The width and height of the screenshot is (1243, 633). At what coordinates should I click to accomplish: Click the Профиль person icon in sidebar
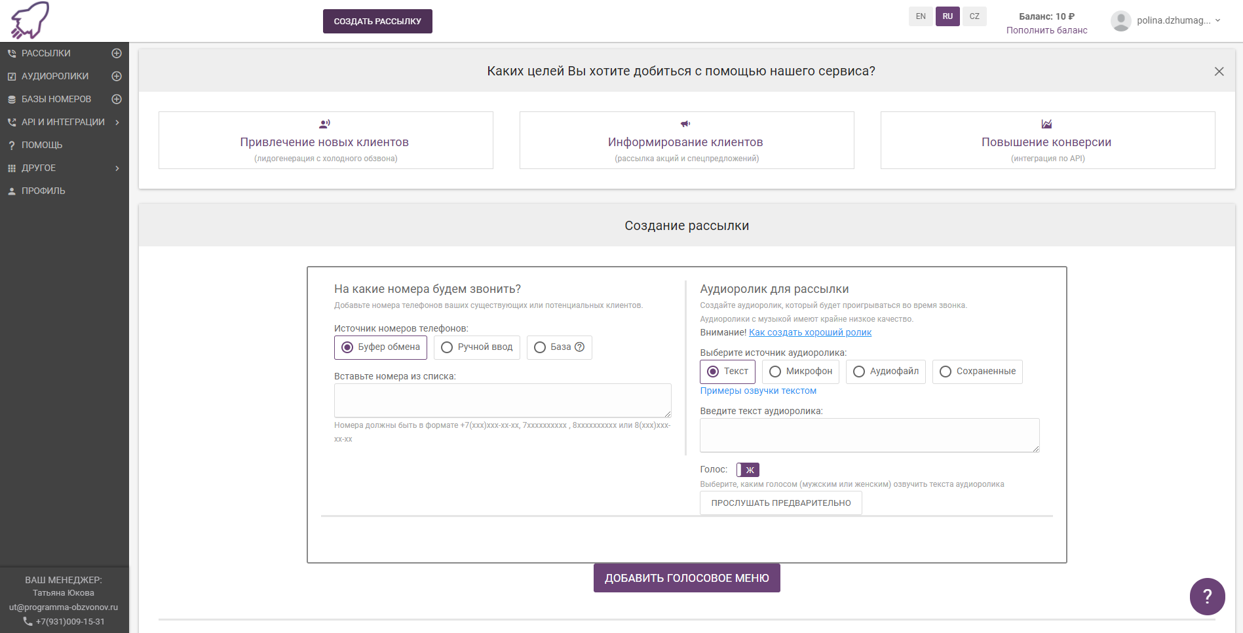[x=11, y=191]
